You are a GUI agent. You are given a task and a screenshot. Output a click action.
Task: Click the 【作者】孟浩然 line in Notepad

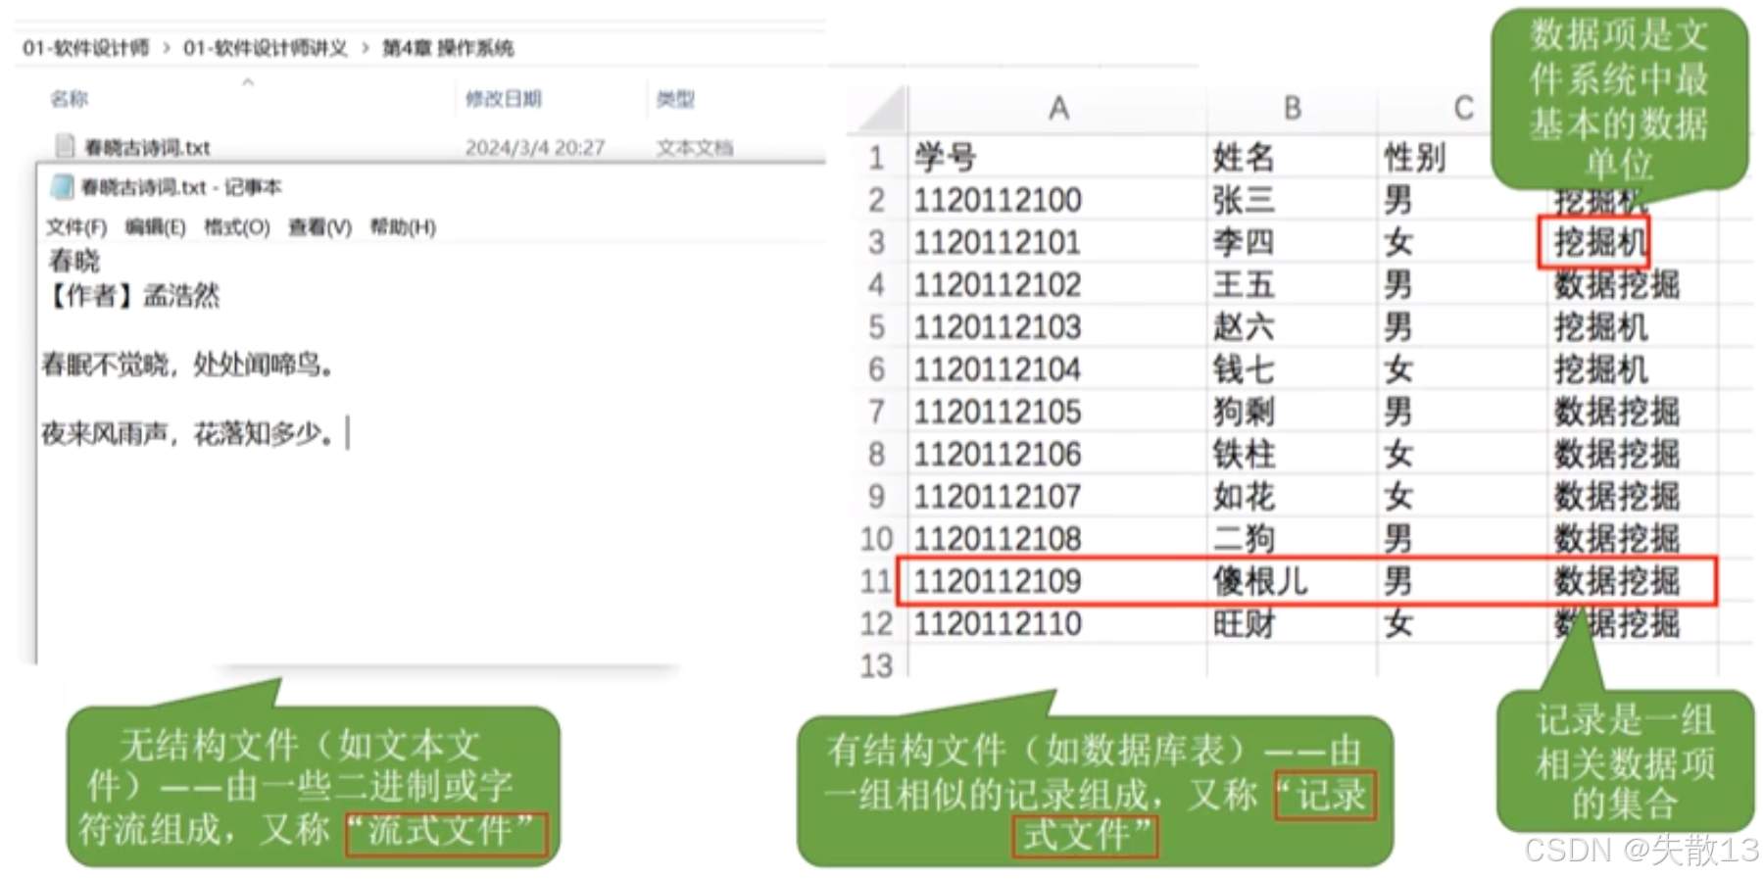[134, 295]
